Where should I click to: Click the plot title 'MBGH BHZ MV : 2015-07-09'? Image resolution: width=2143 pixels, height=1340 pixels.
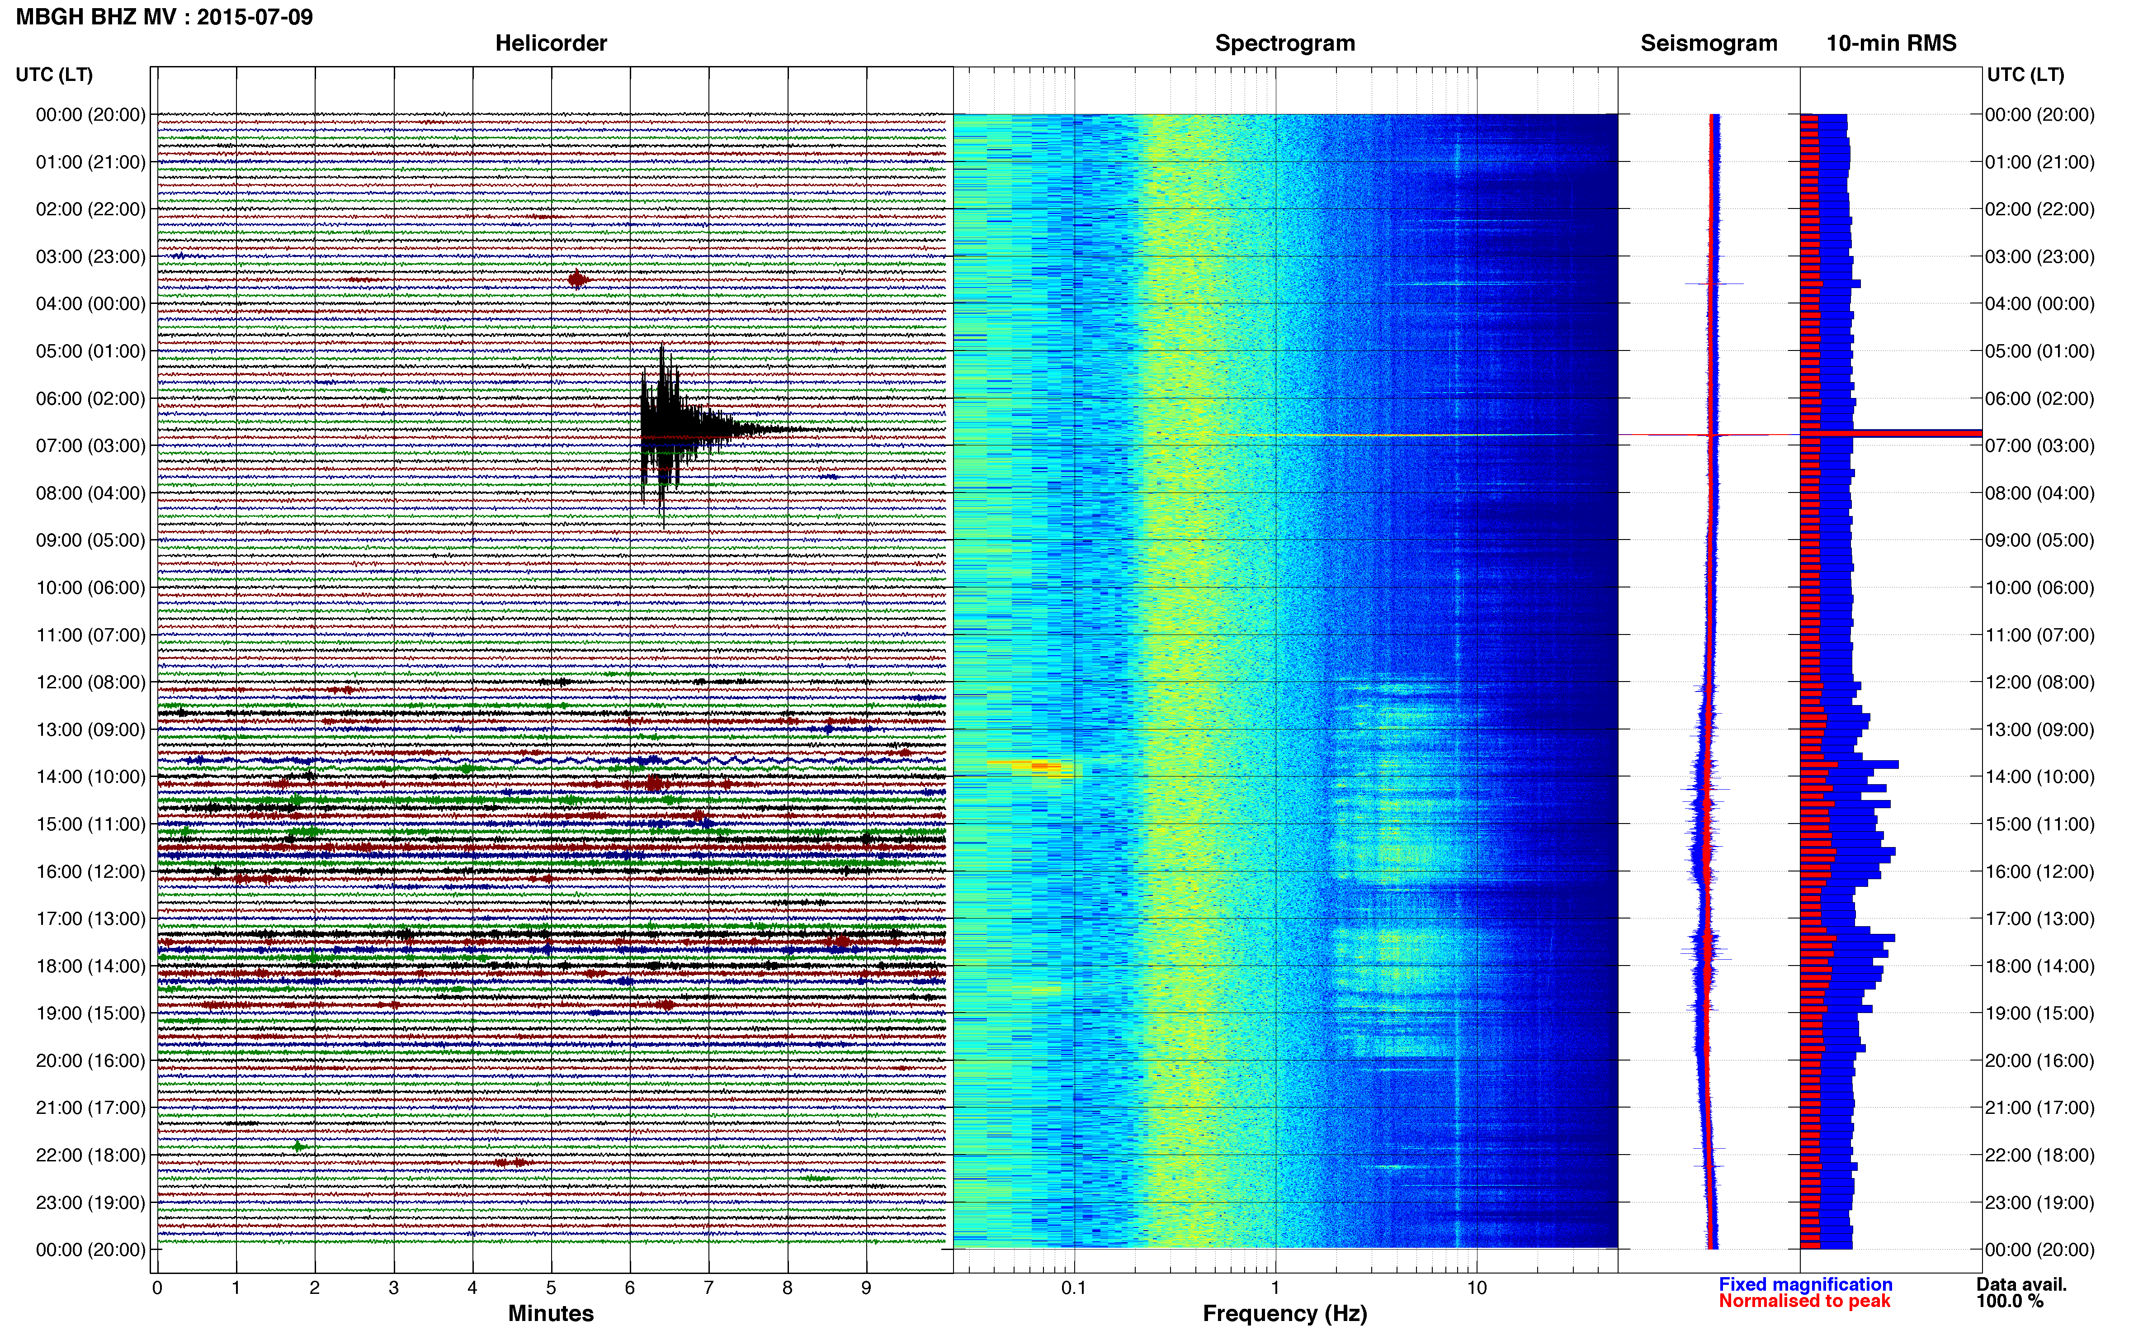tap(164, 17)
